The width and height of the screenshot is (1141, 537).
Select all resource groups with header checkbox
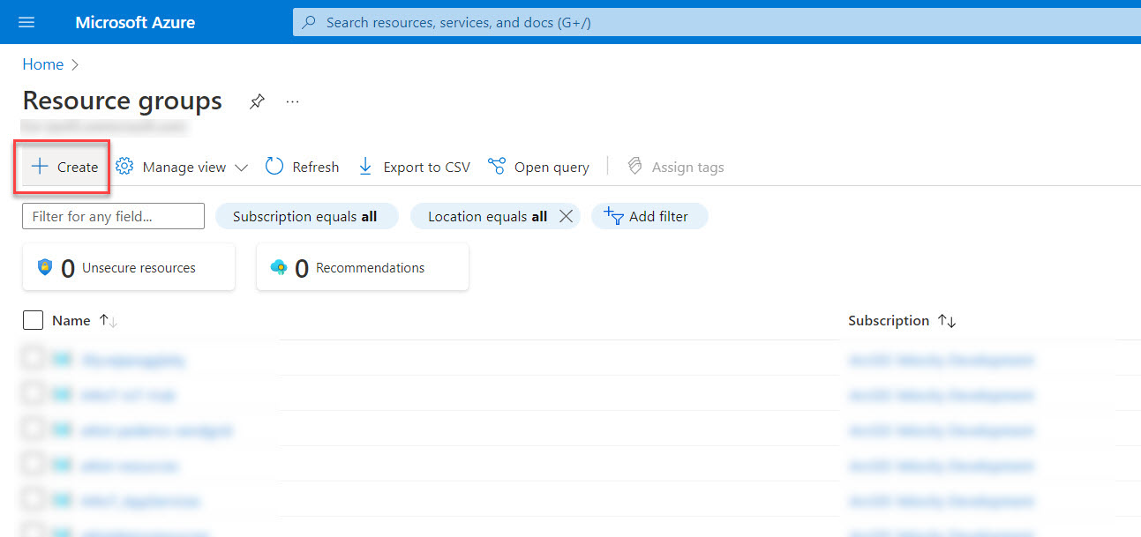pyautogui.click(x=33, y=319)
